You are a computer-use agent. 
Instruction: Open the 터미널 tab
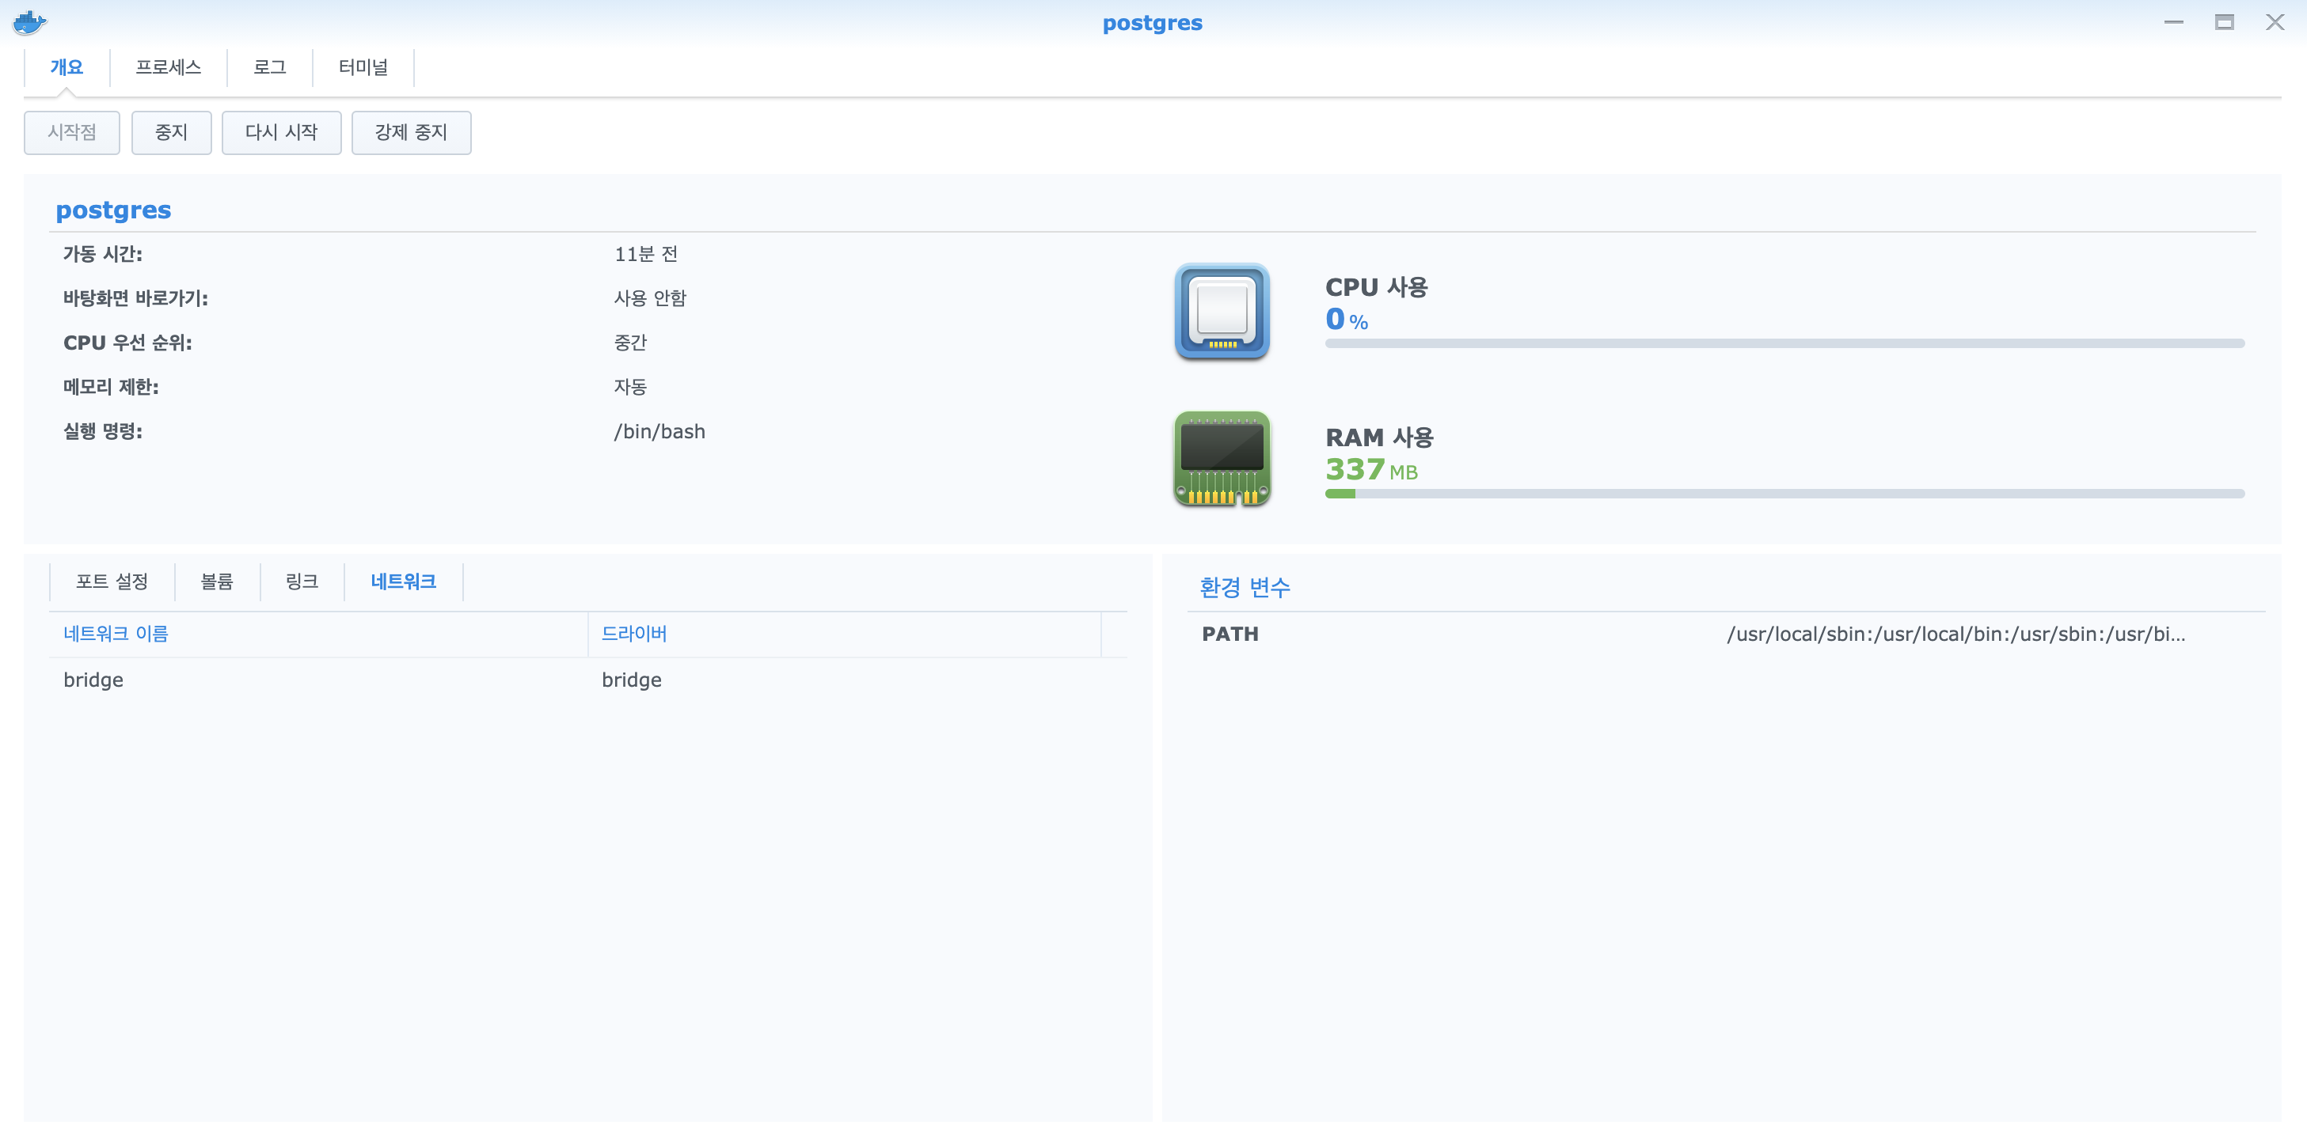[363, 67]
